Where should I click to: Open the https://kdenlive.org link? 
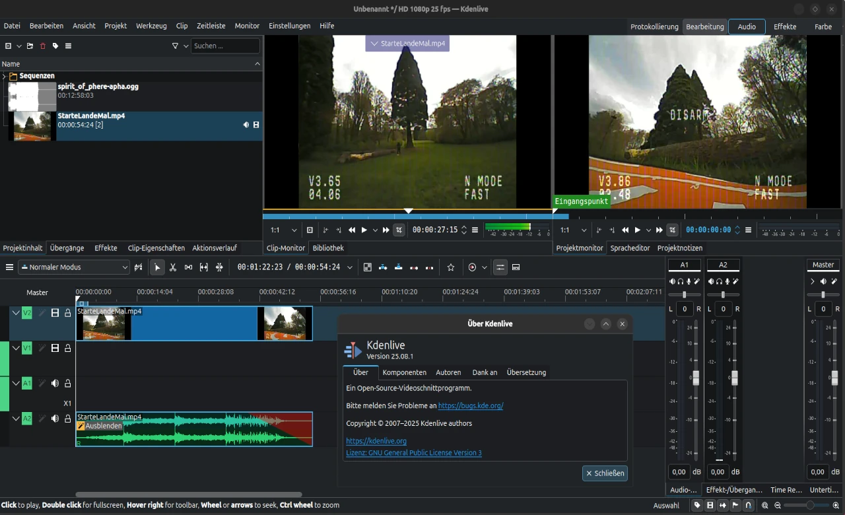coord(376,441)
